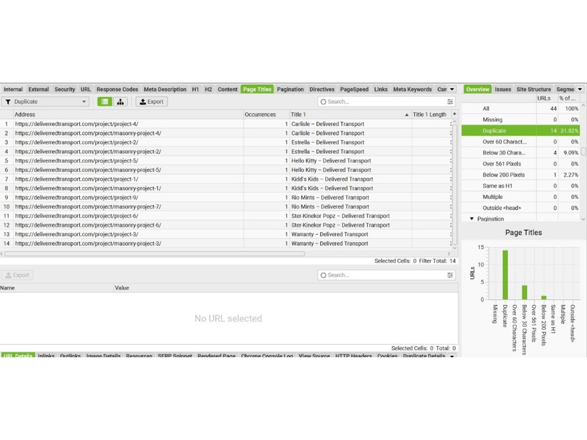The width and height of the screenshot is (587, 440).
Task: Sort by the Title 1 Length header
Action: 430,114
